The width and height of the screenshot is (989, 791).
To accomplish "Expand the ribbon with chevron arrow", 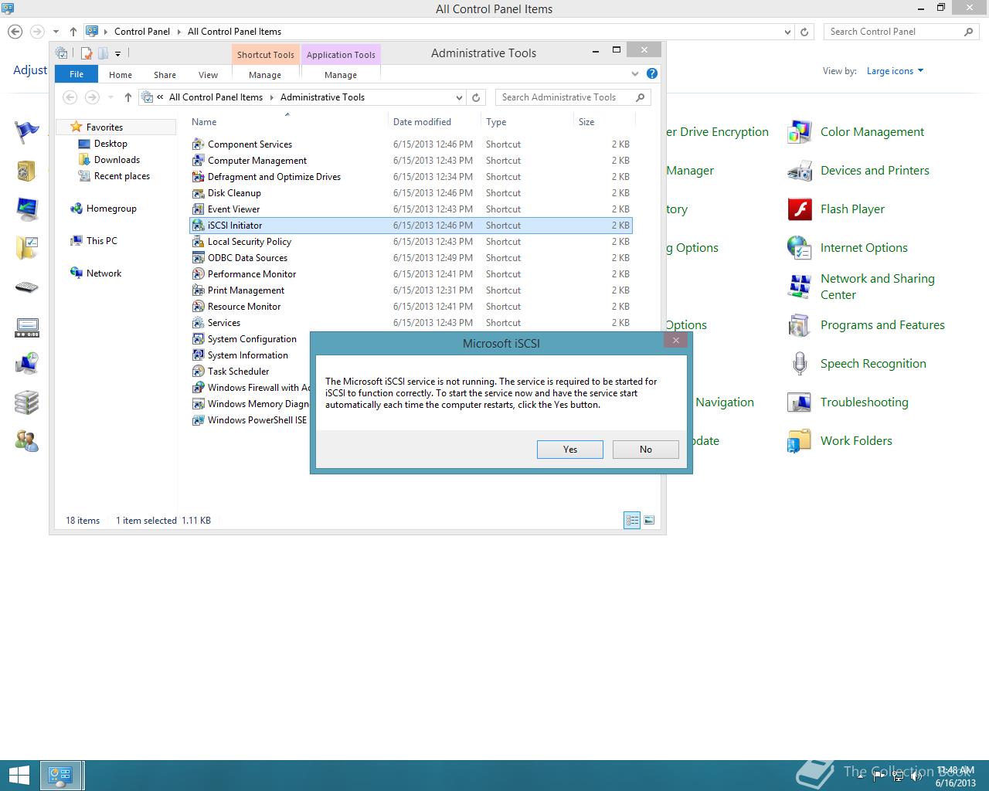I will tap(635, 74).
